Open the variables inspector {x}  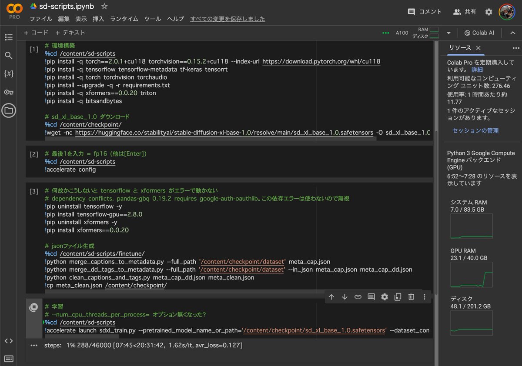8,73
